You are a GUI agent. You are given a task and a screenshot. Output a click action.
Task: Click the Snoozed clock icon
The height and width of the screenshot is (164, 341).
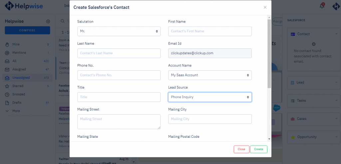click(x=7, y=94)
